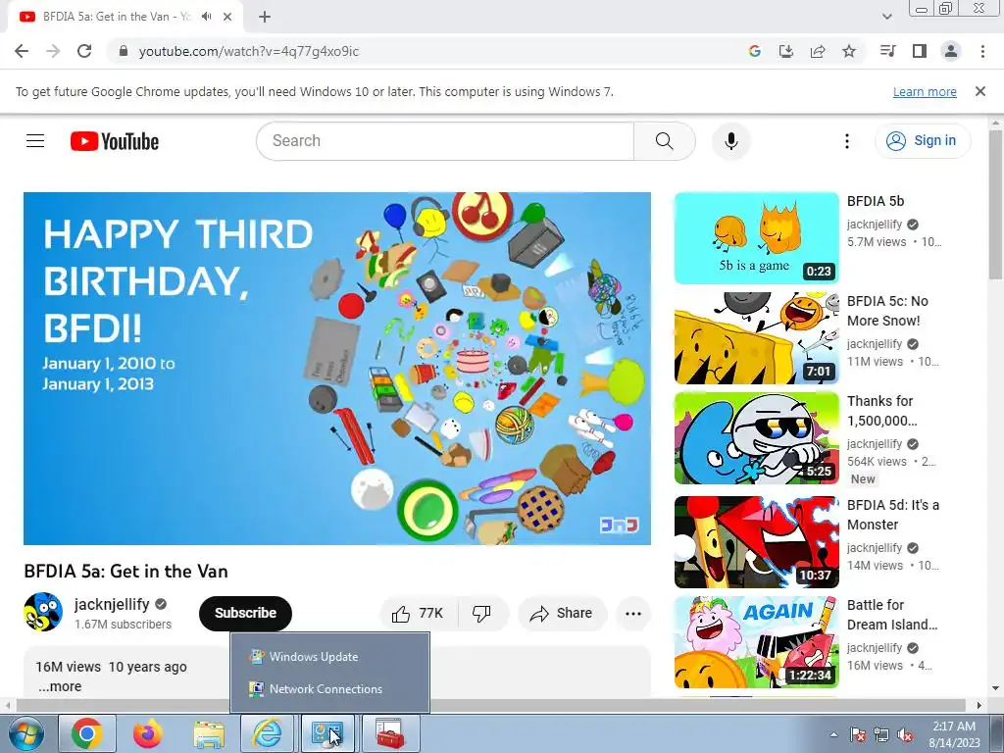Viewport: 1004px width, 753px height.
Task: Launch Firefox from the taskbar
Action: [x=148, y=733]
